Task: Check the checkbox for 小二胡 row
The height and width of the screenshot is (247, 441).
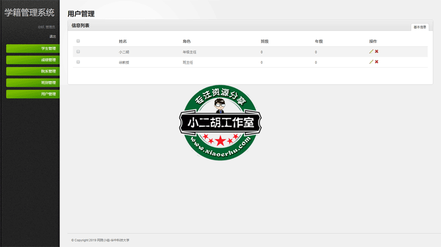Action: (78, 52)
